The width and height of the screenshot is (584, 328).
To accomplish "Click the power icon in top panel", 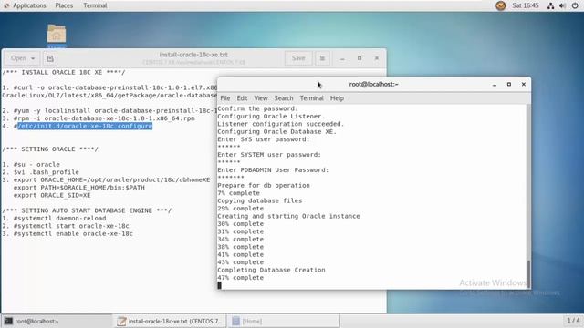I will point(575,5).
